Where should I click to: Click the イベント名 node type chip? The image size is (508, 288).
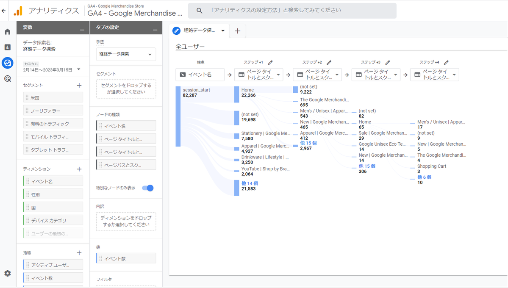[126, 126]
